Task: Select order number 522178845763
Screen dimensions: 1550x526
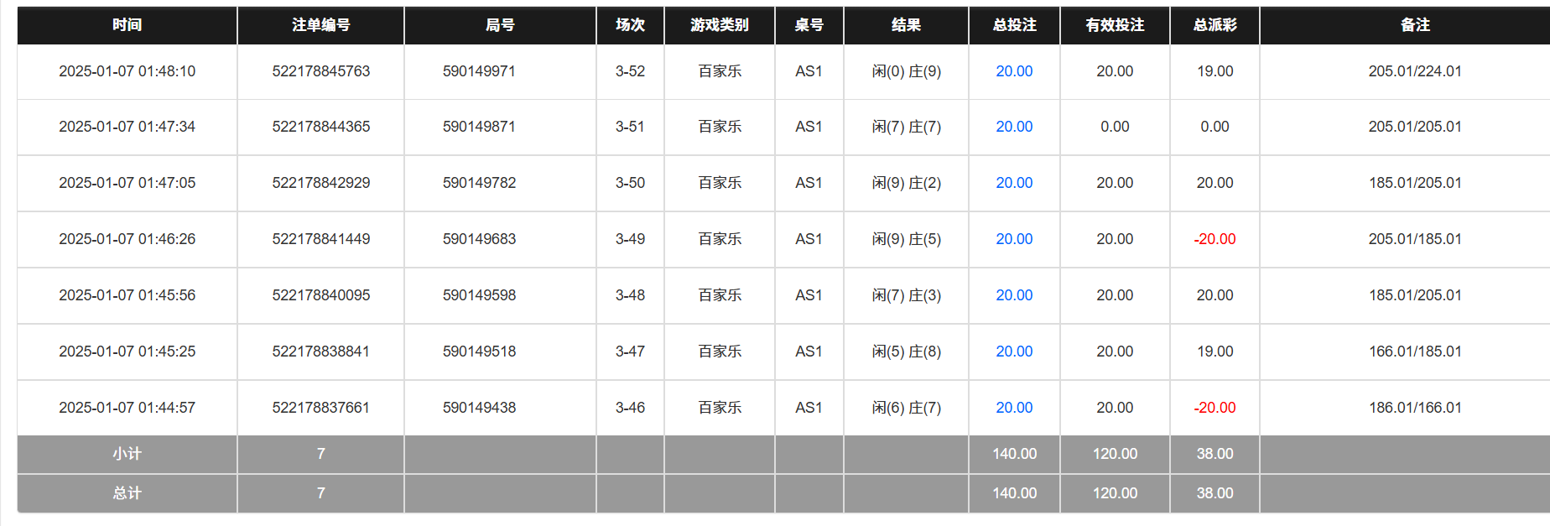Action: point(320,71)
